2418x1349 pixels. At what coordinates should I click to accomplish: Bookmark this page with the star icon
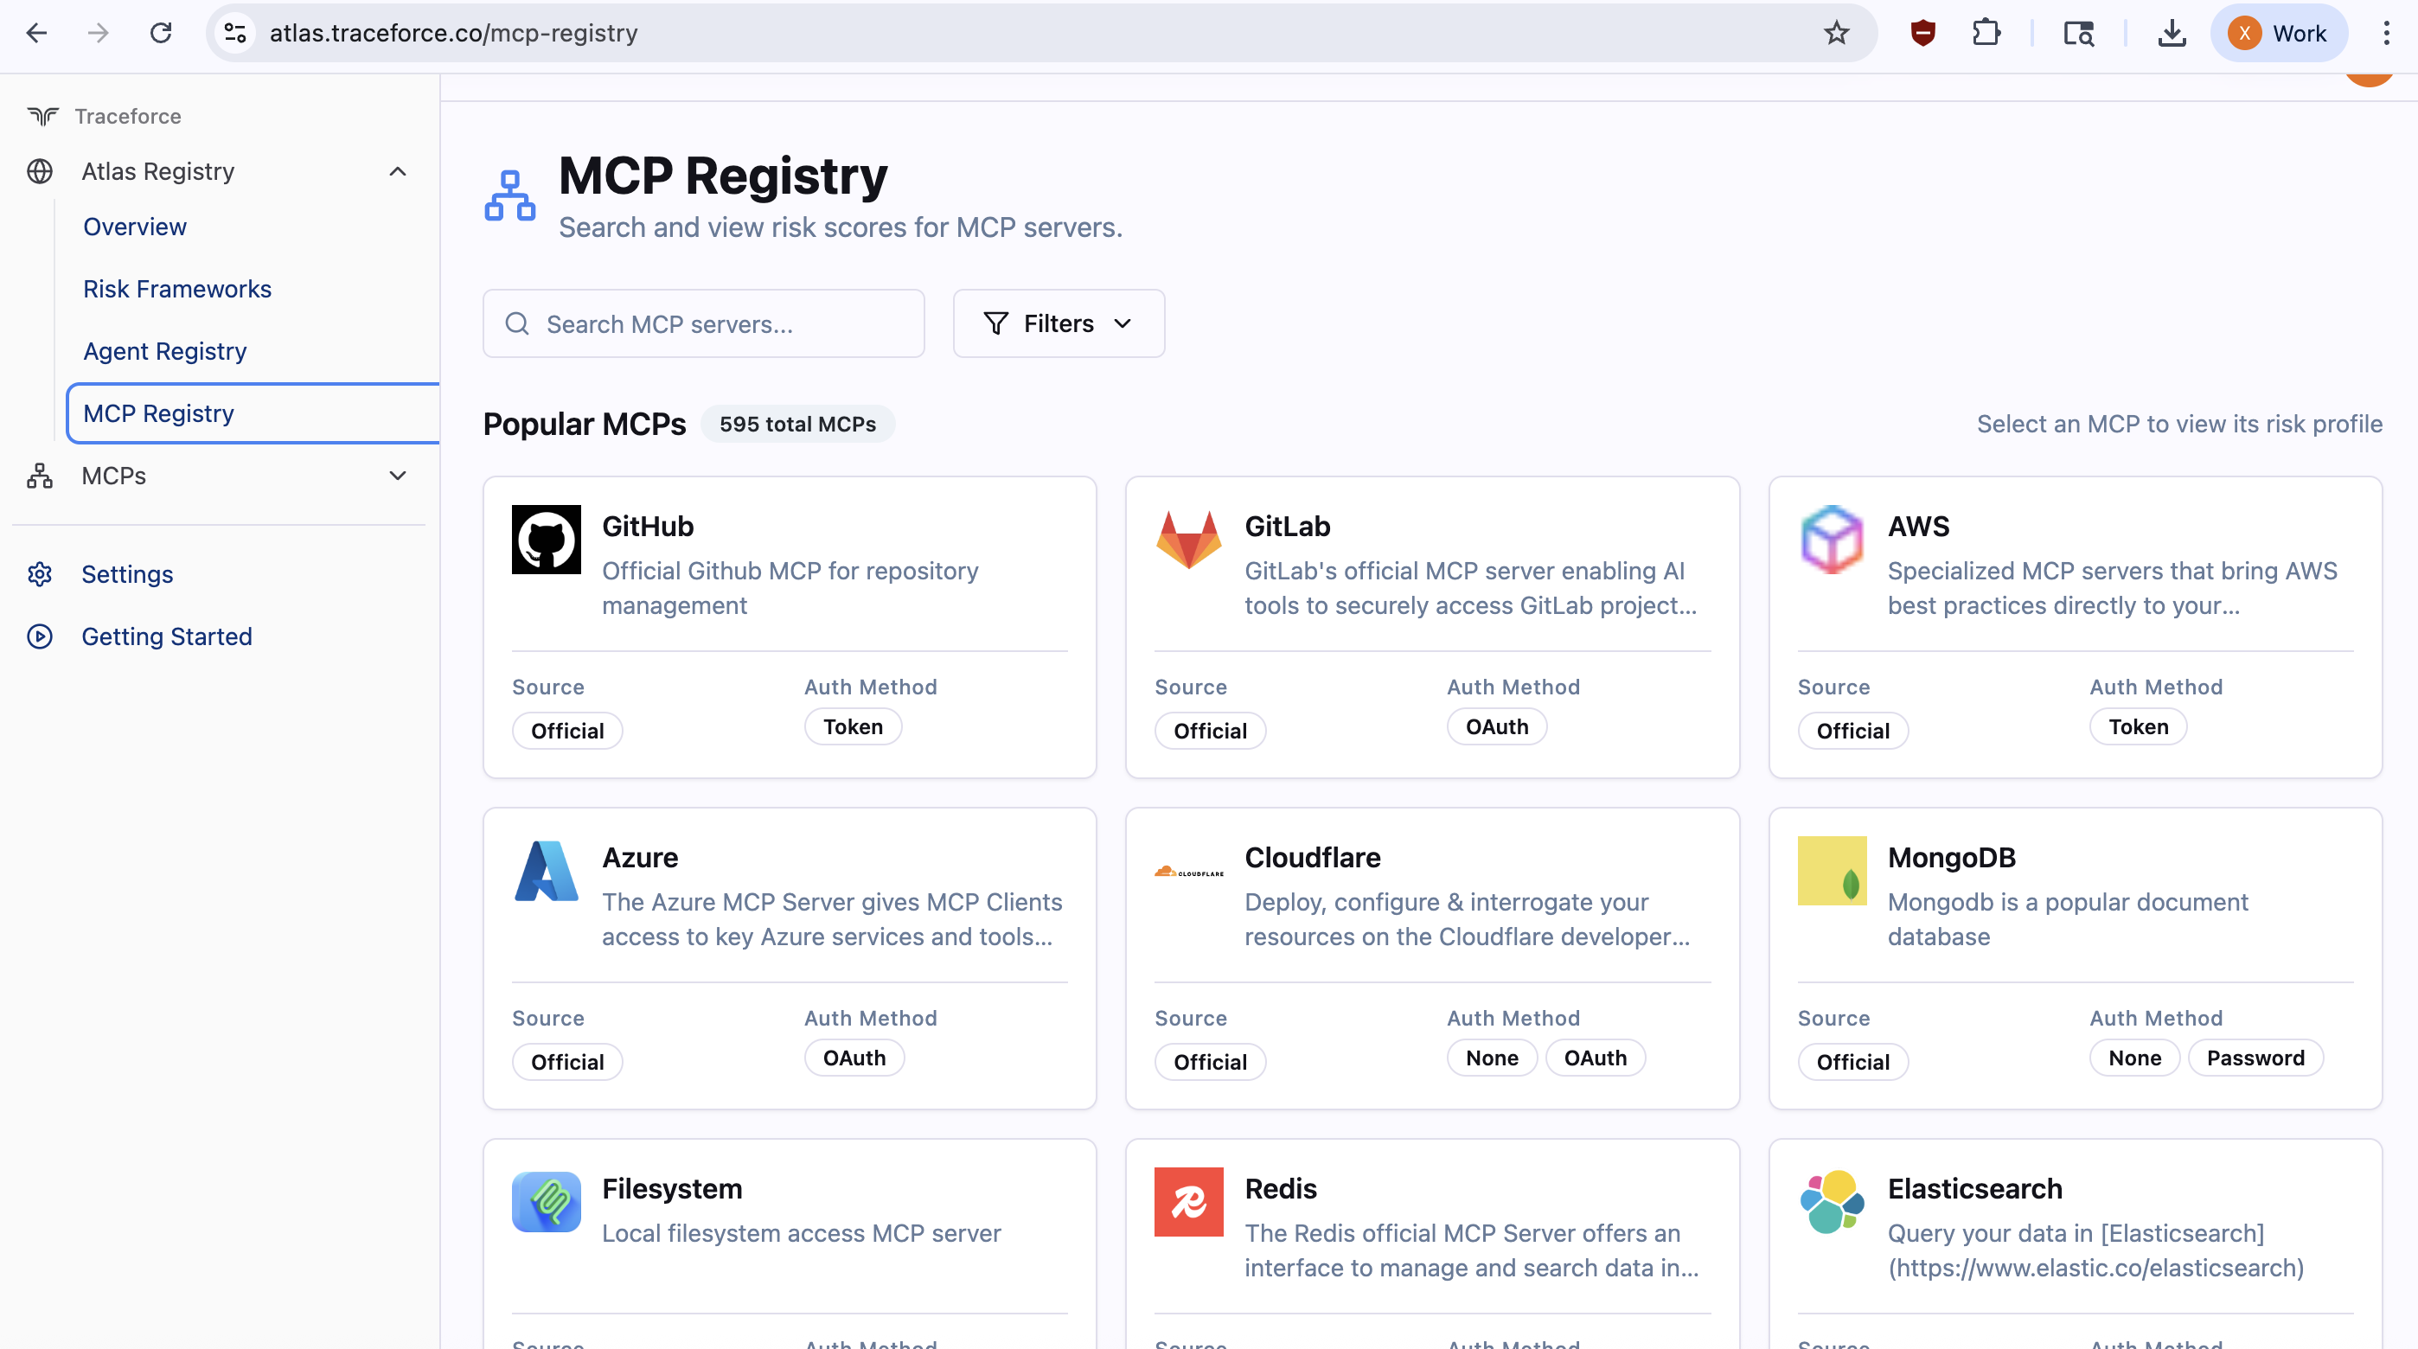(1836, 33)
